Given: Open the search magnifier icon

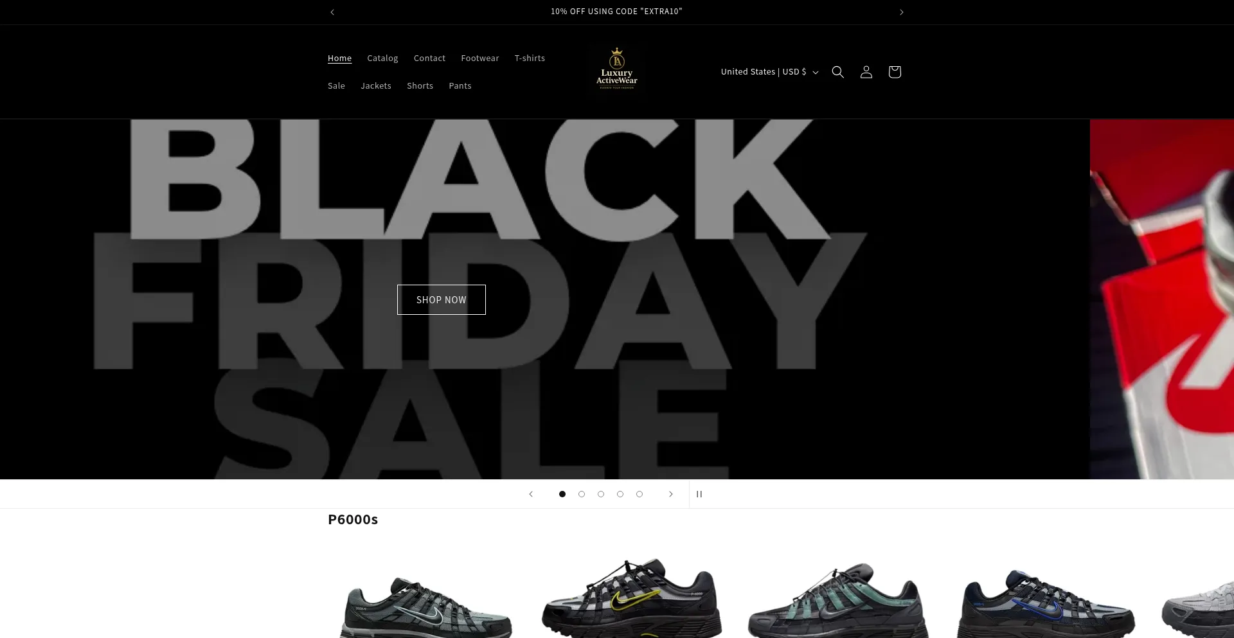Looking at the screenshot, I should [x=837, y=72].
